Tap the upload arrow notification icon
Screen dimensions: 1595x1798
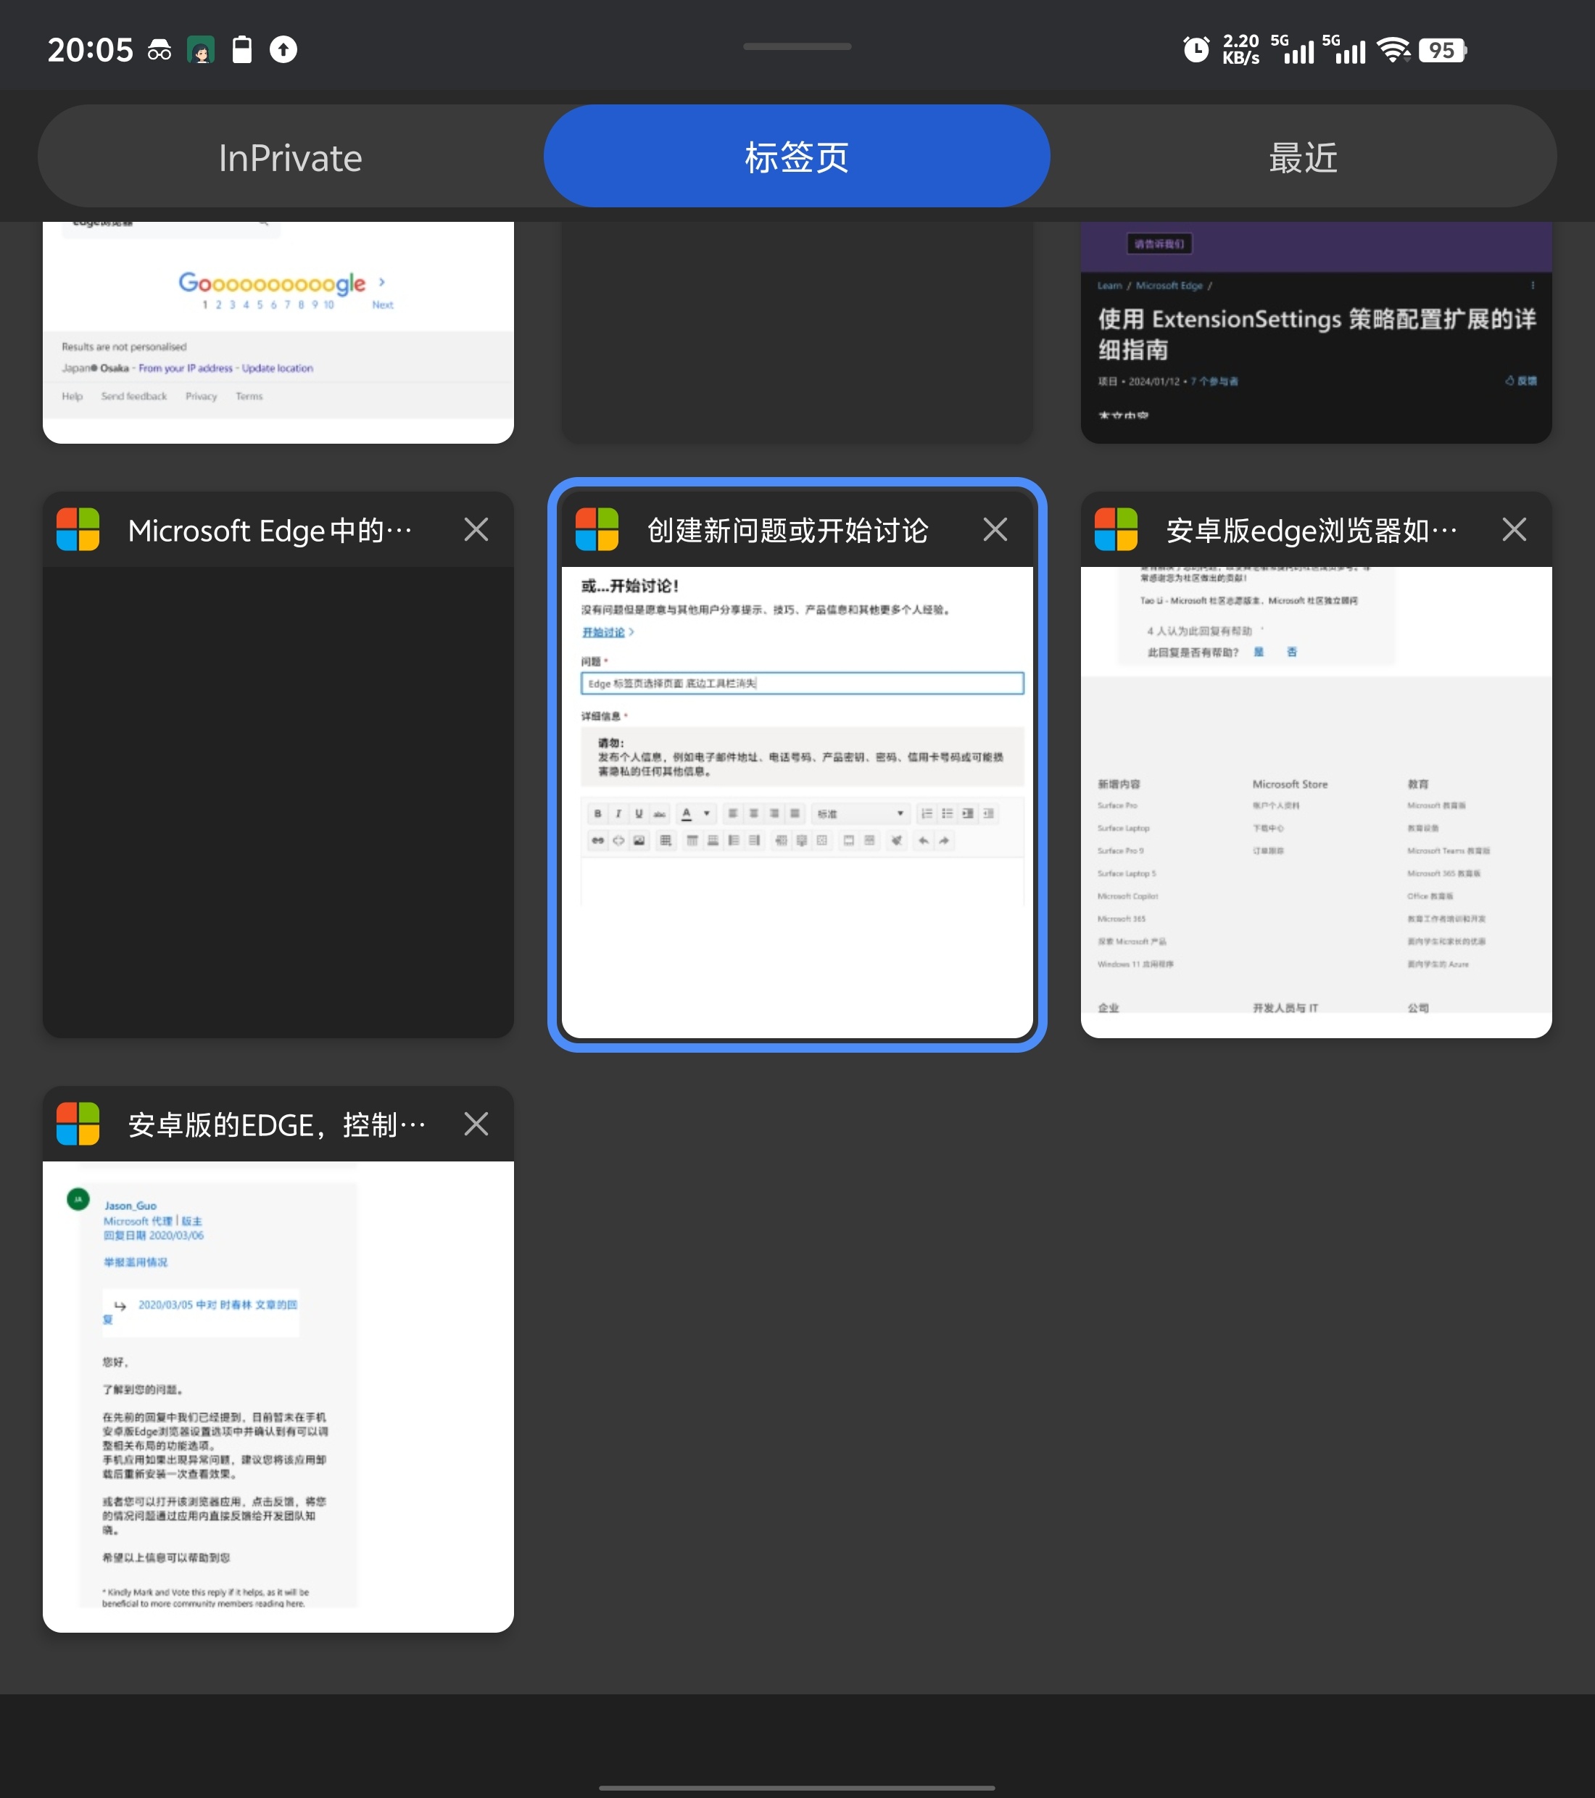(283, 49)
